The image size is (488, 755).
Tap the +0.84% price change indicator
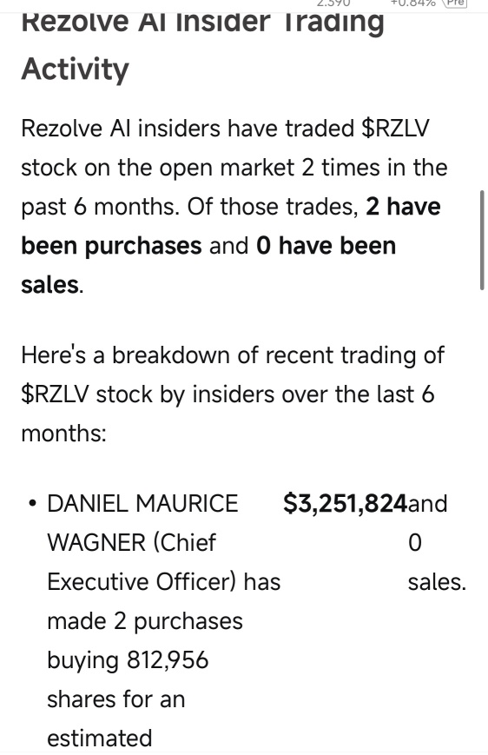[x=413, y=3]
